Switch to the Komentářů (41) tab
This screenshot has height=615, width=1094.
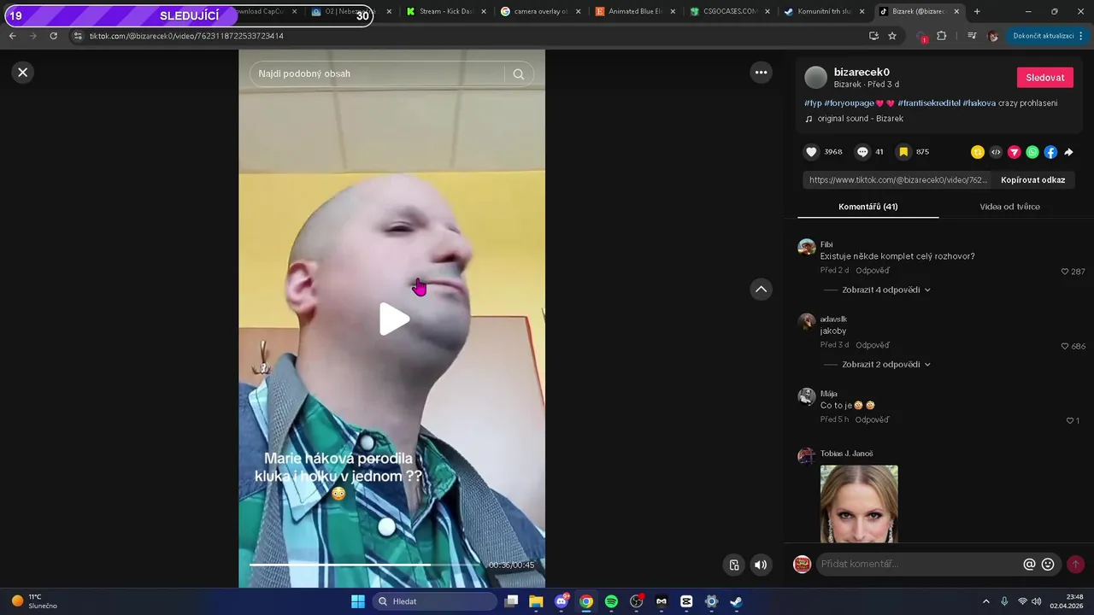click(868, 207)
